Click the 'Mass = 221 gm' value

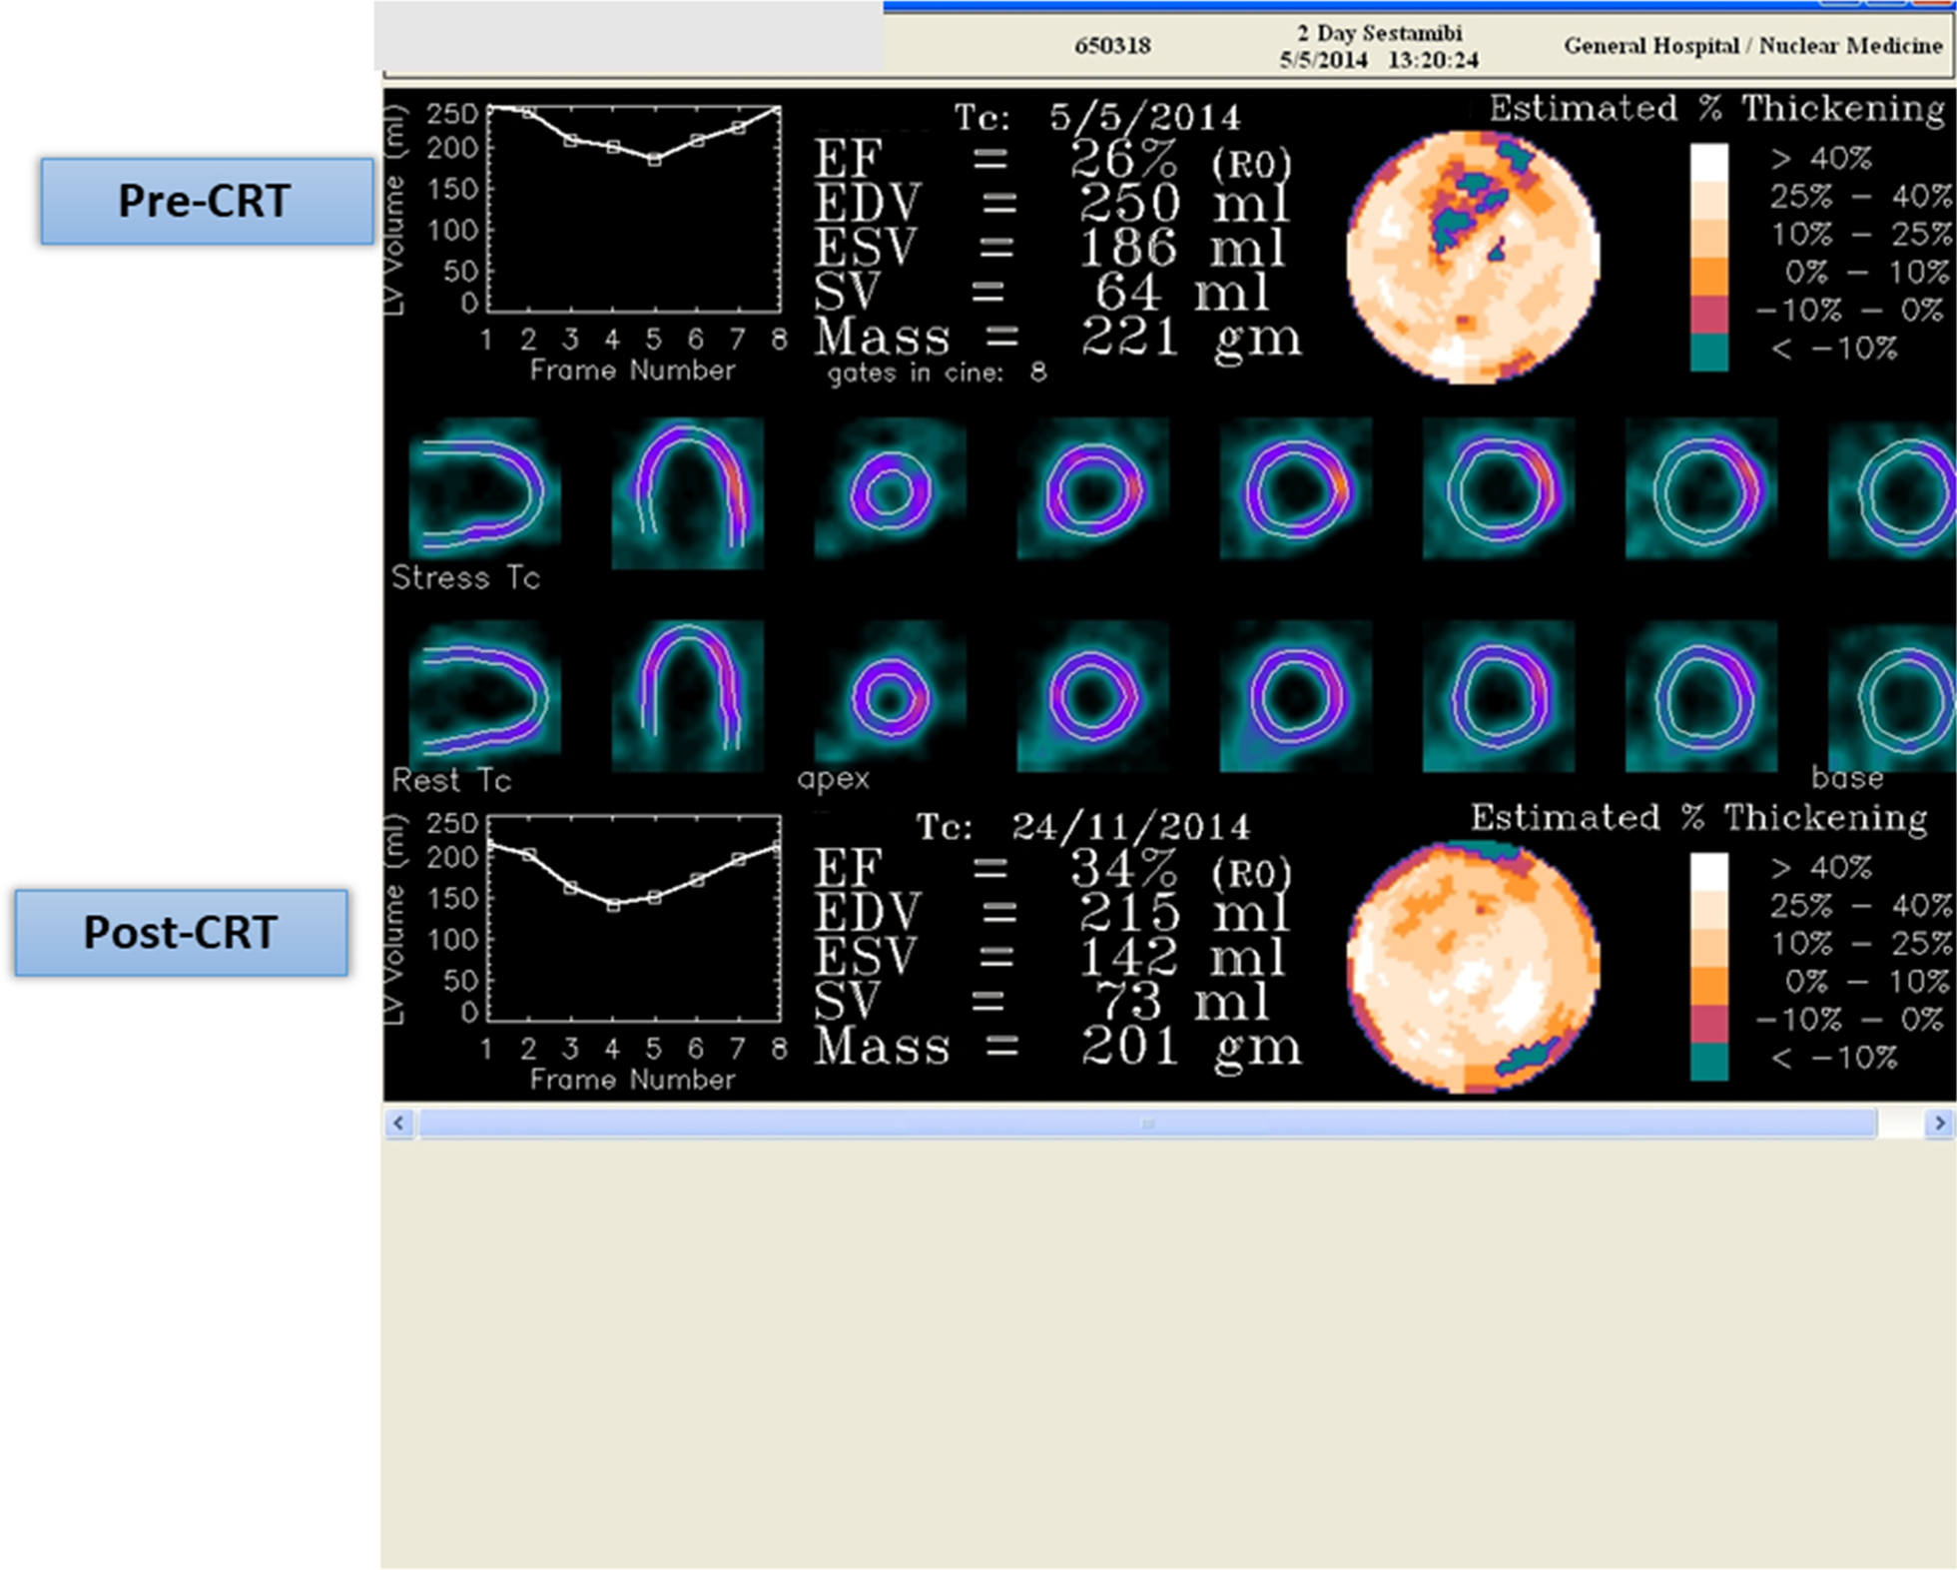point(1058,337)
